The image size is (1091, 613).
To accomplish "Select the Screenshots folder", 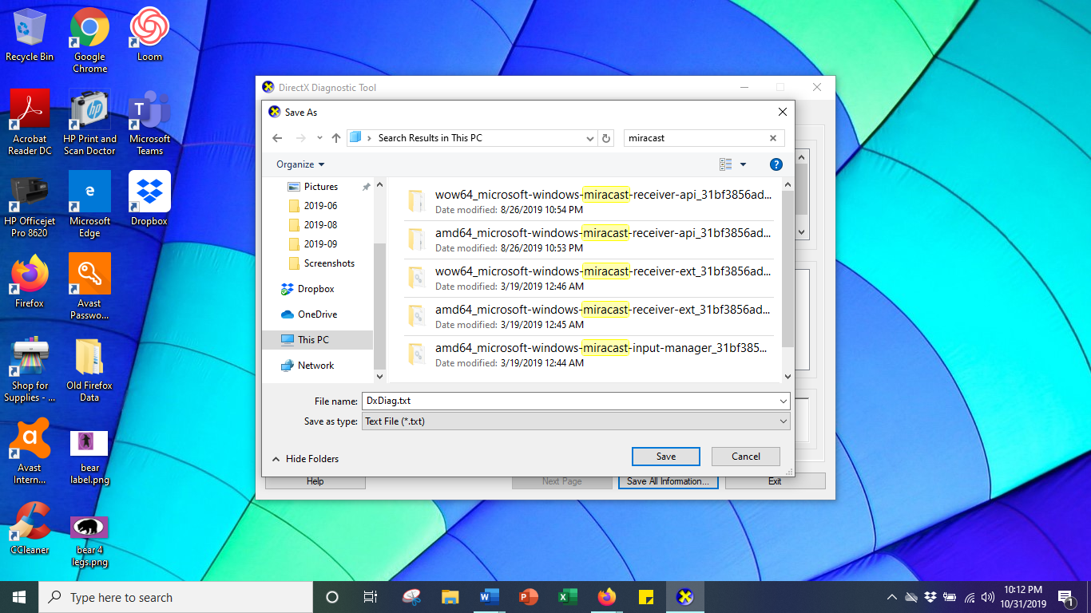I will click(329, 263).
